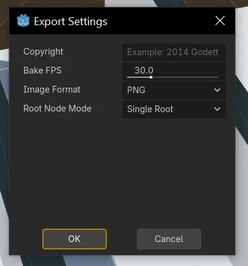The height and width of the screenshot is (266, 248).
Task: Click the chevron arrow beside PNG
Action: (x=217, y=90)
